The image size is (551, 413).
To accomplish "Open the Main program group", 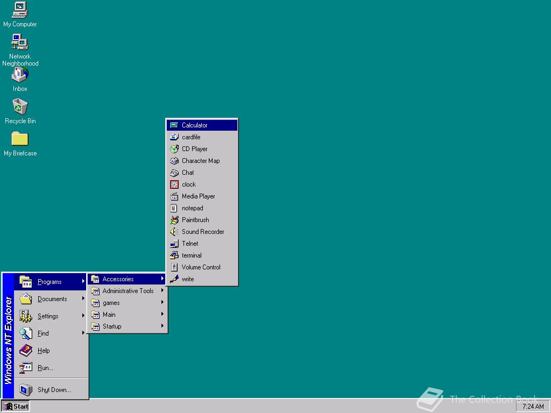I will click(x=127, y=315).
